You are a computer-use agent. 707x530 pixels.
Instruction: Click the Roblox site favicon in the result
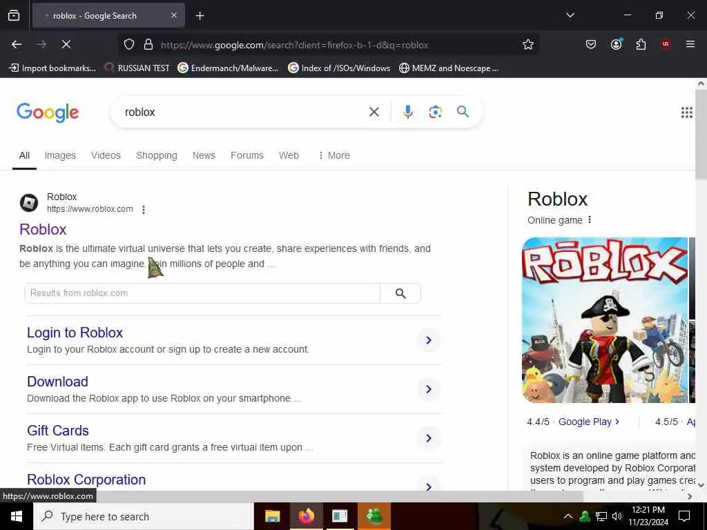pos(29,203)
